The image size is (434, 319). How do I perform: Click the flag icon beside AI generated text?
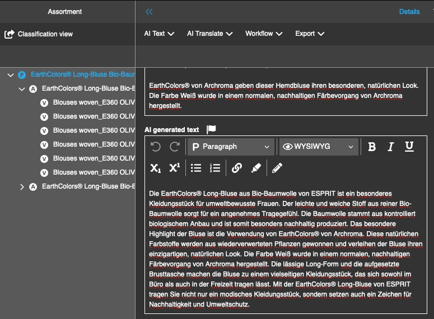[211, 129]
